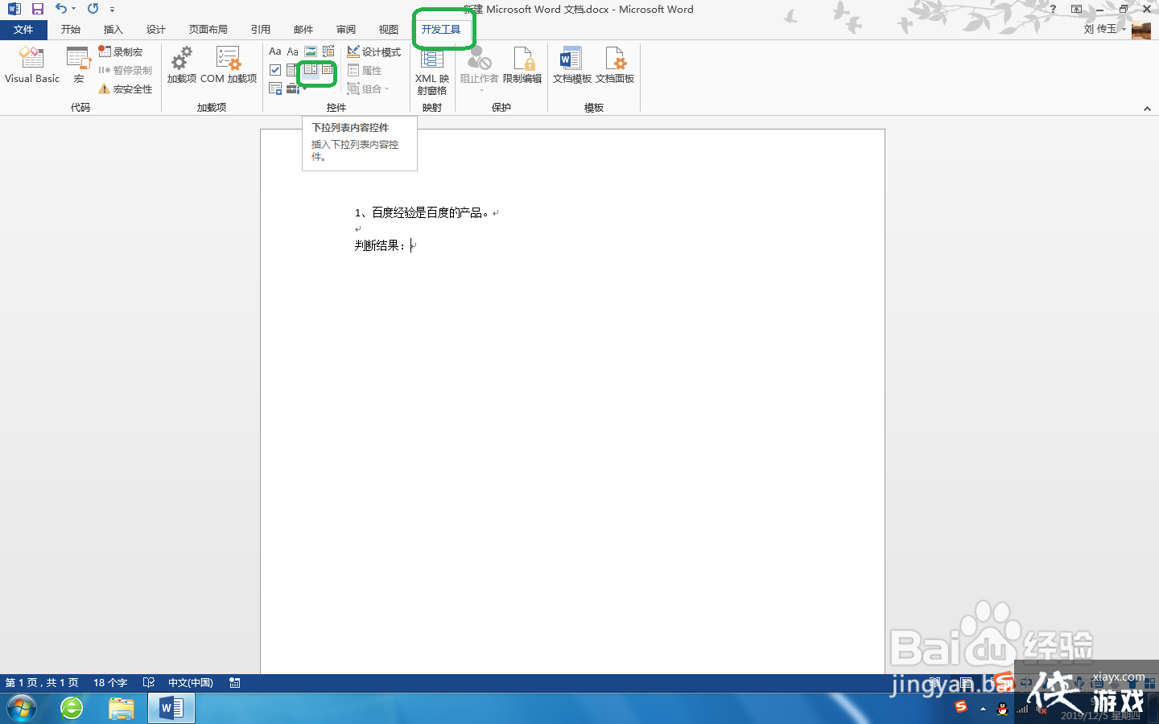Start recording a macro (录制宏)
The image size is (1159, 724).
tap(121, 51)
